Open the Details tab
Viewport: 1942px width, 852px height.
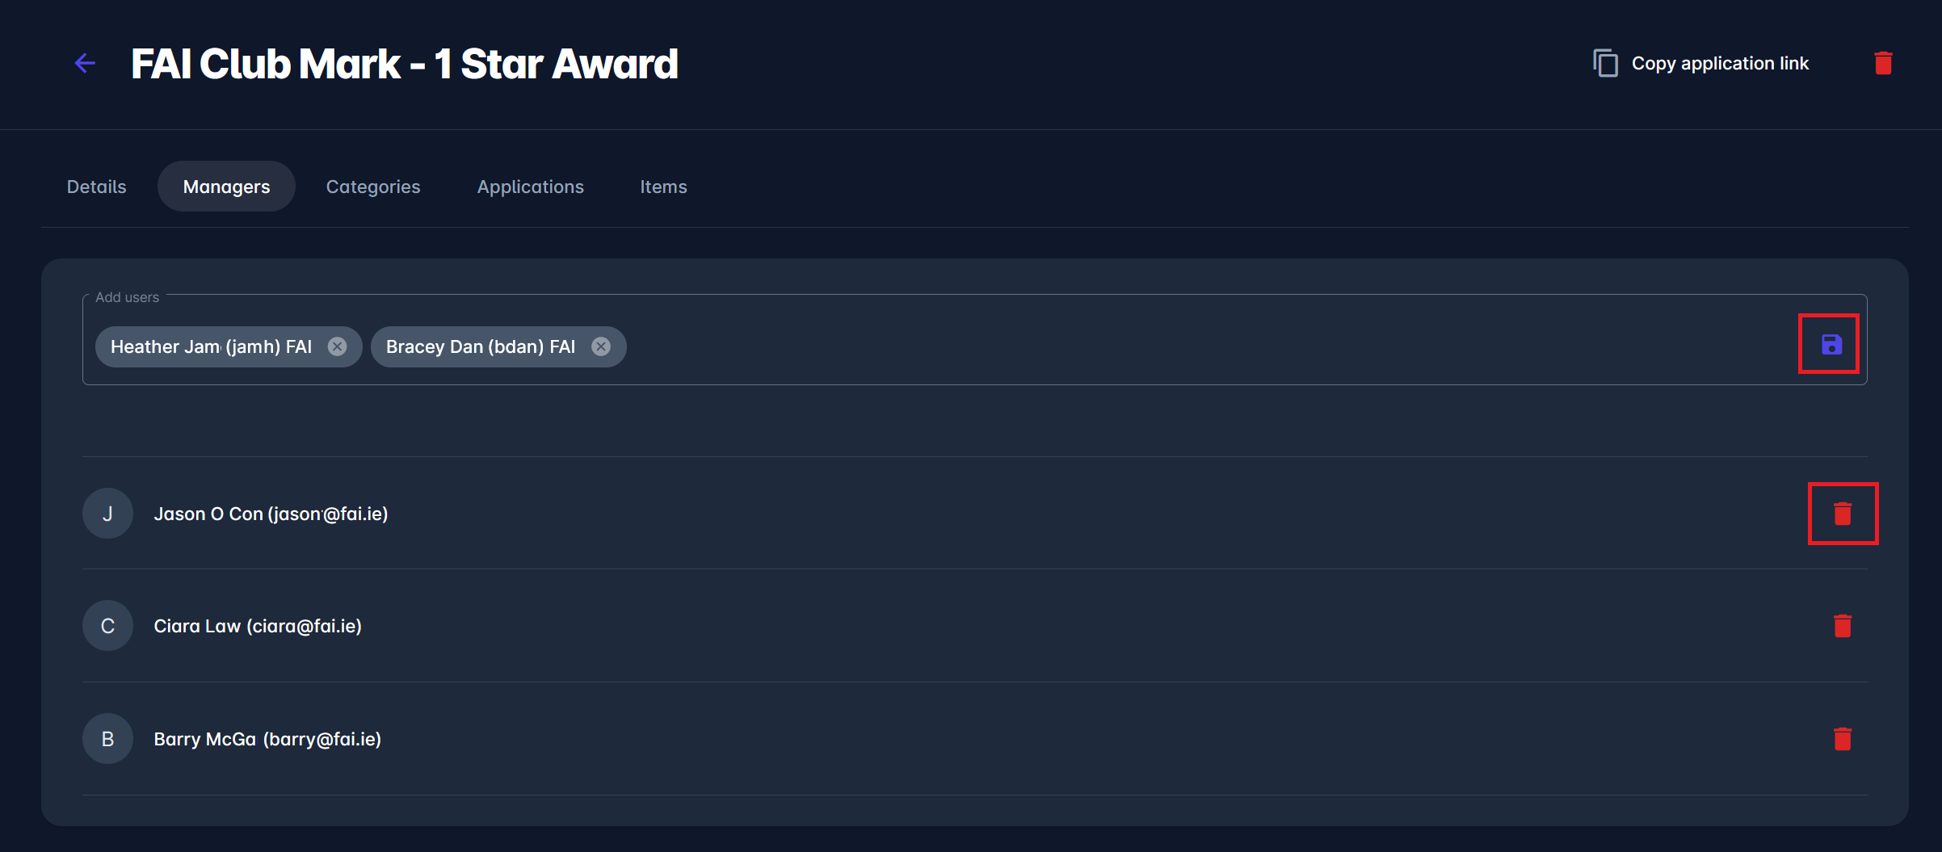coord(97,187)
